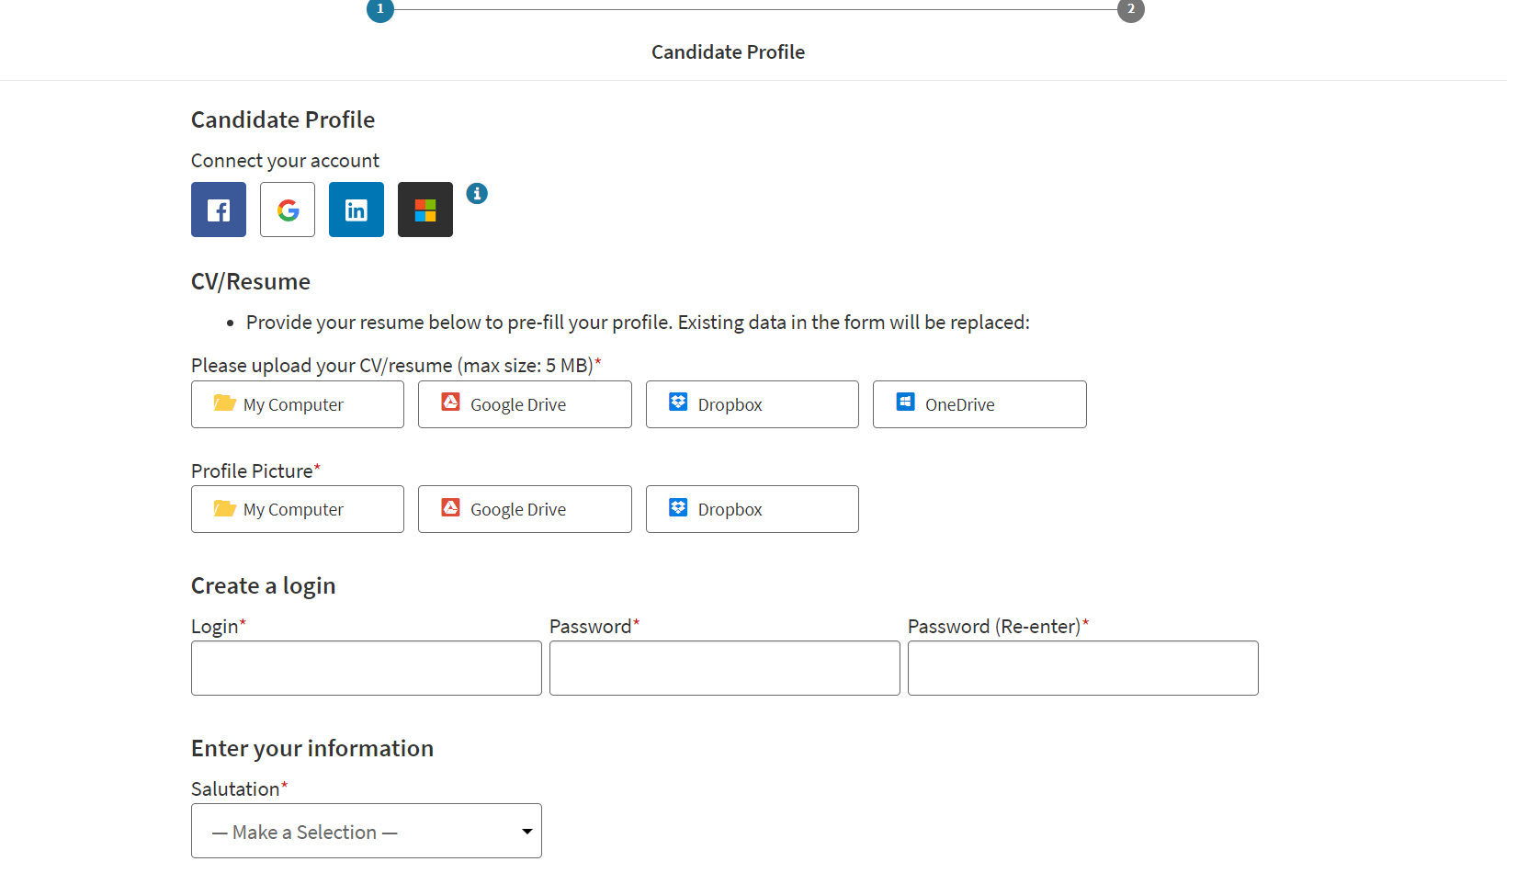Connect account with LinkedIn icon

click(357, 210)
